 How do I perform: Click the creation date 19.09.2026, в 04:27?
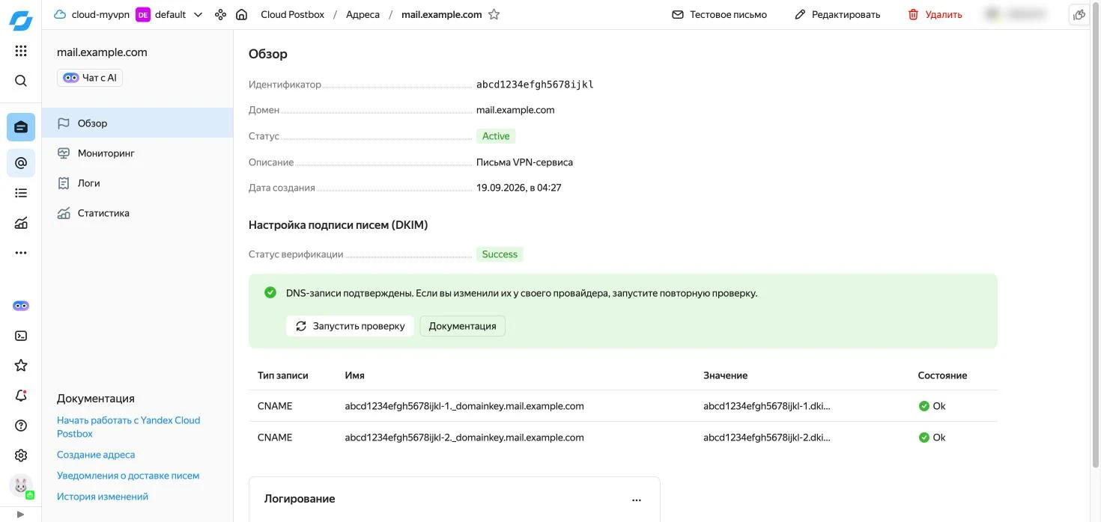(x=519, y=188)
